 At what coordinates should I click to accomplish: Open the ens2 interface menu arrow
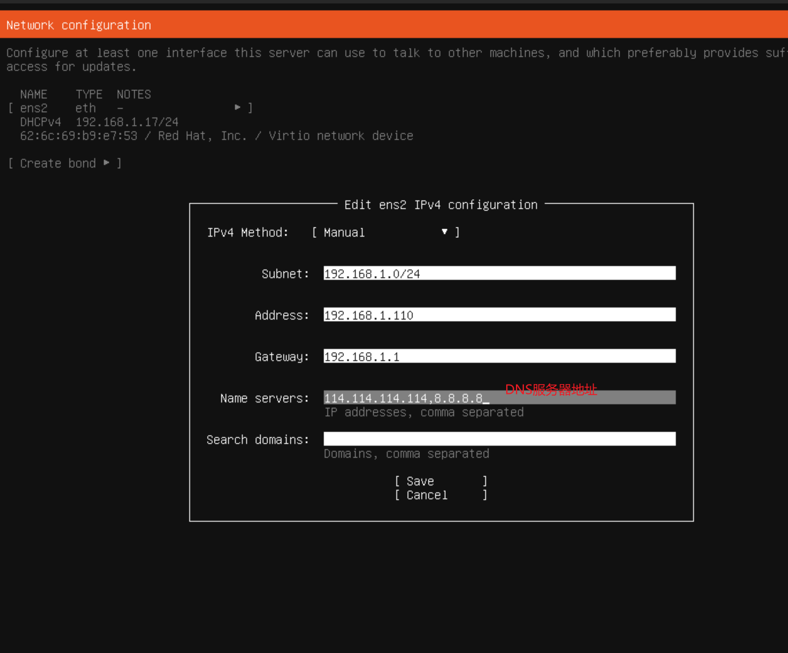click(x=238, y=108)
